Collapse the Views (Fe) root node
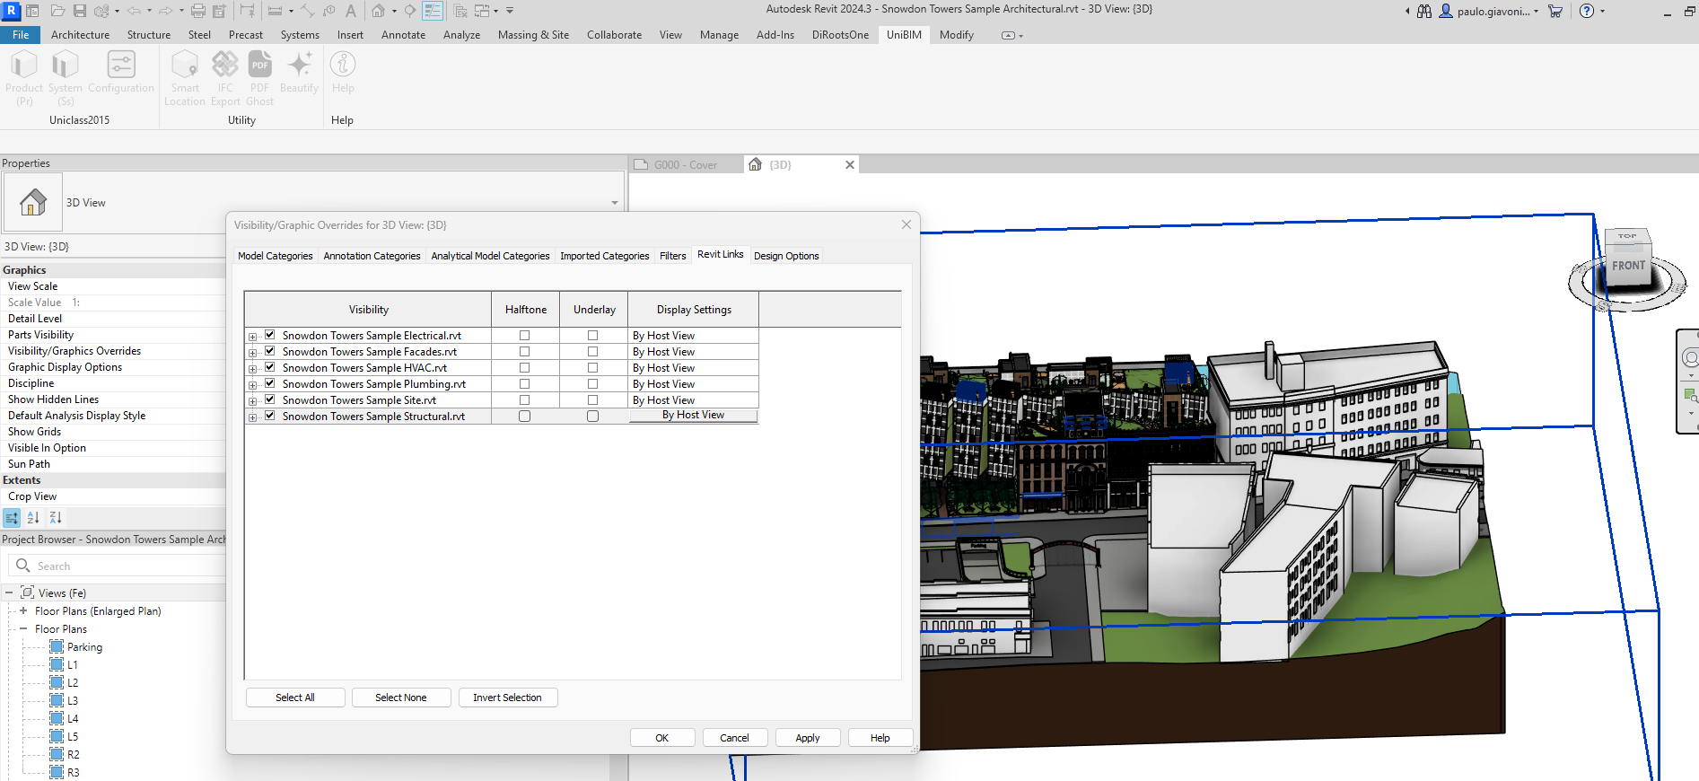Screen dimensions: 1699x781 9,593
